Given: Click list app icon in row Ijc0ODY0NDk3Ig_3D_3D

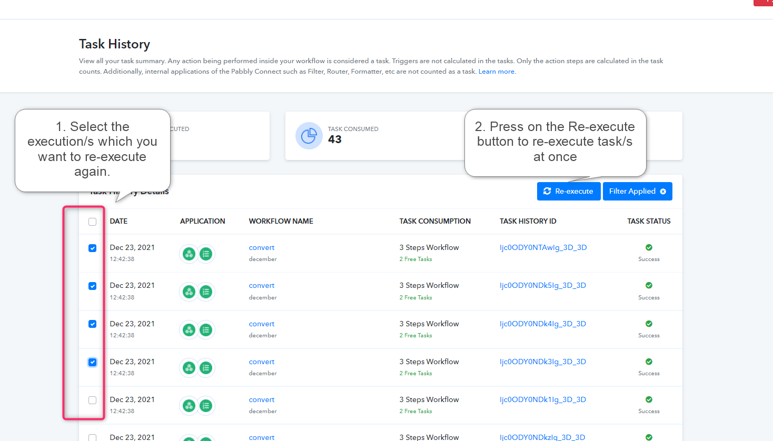Looking at the screenshot, I should coord(206,368).
